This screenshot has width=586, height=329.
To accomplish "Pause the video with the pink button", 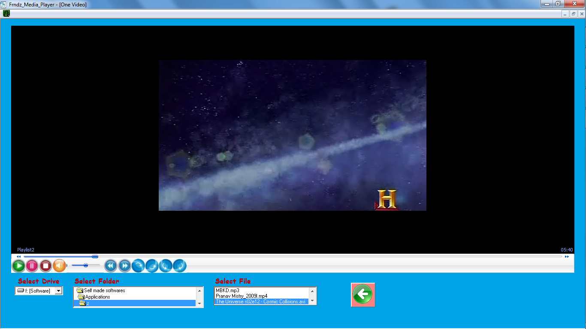I will point(32,266).
